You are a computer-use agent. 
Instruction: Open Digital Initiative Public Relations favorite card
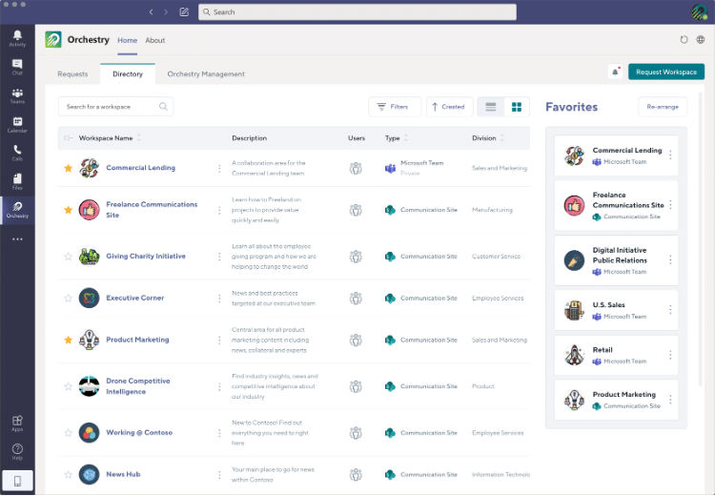(616, 260)
